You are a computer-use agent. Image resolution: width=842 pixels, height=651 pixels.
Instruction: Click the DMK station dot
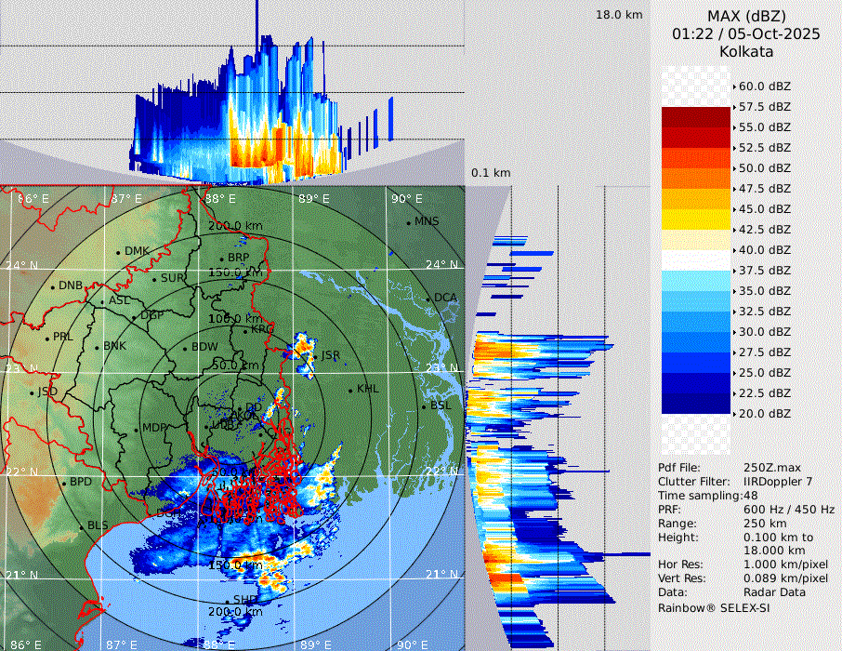[x=119, y=252]
